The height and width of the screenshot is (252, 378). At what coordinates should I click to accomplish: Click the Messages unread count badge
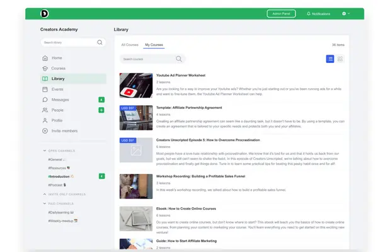101,100
